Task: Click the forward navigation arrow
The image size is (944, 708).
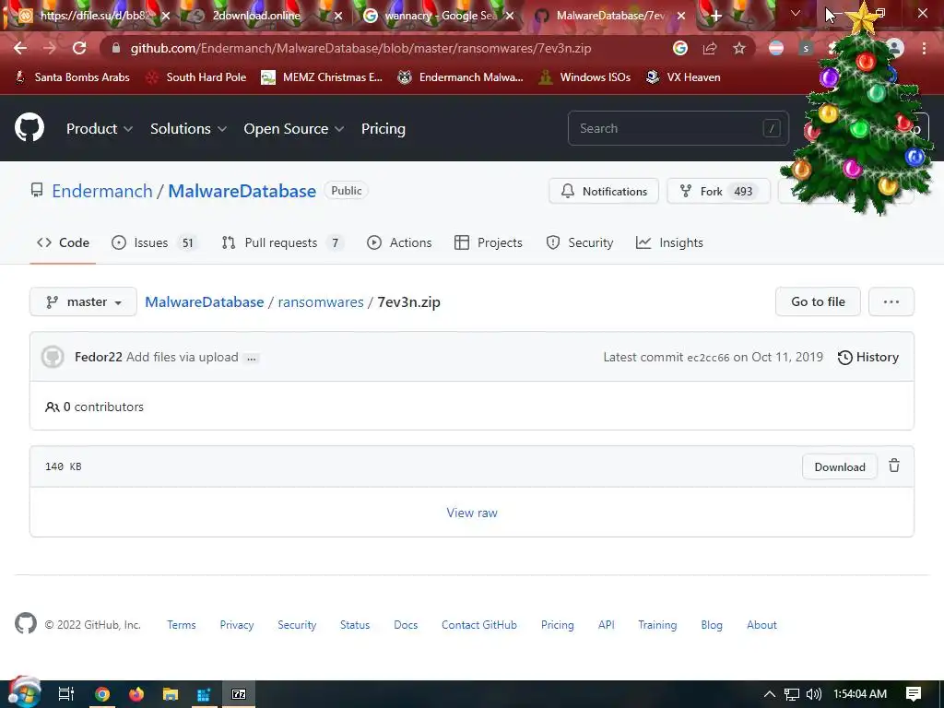Action: point(50,48)
